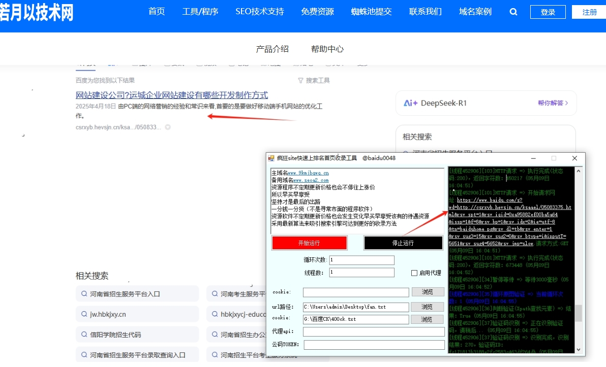Image resolution: width=606 pixels, height=367 pixels.
Task: Click 浏览 button next to 400ck.txt cookie field
Action: (427, 319)
